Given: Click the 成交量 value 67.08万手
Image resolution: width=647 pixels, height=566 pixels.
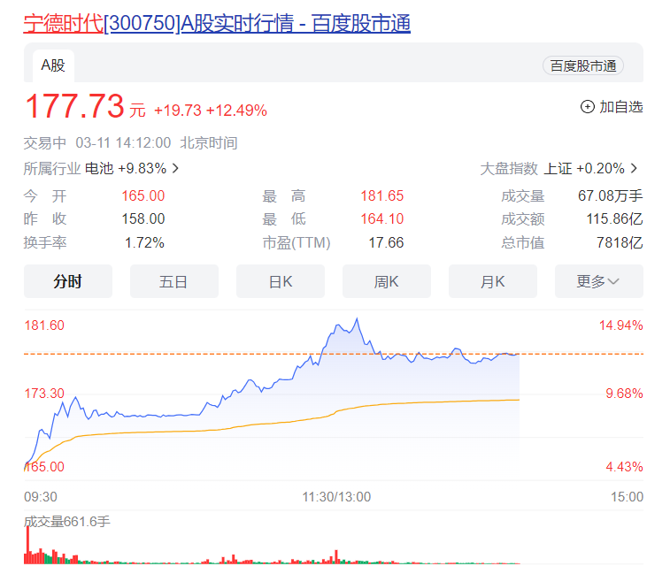Looking at the screenshot, I should [x=611, y=195].
